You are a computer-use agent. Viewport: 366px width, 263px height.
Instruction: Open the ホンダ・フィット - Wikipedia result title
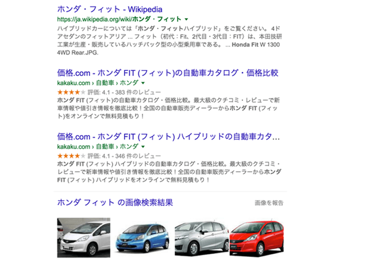tap(110, 9)
